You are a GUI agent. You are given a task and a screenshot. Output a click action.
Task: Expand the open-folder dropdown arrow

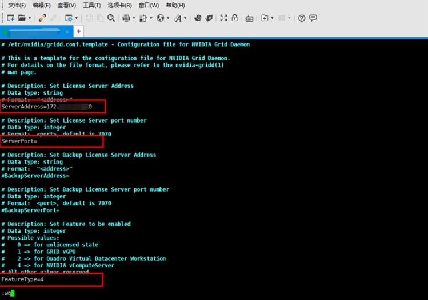click(30, 18)
